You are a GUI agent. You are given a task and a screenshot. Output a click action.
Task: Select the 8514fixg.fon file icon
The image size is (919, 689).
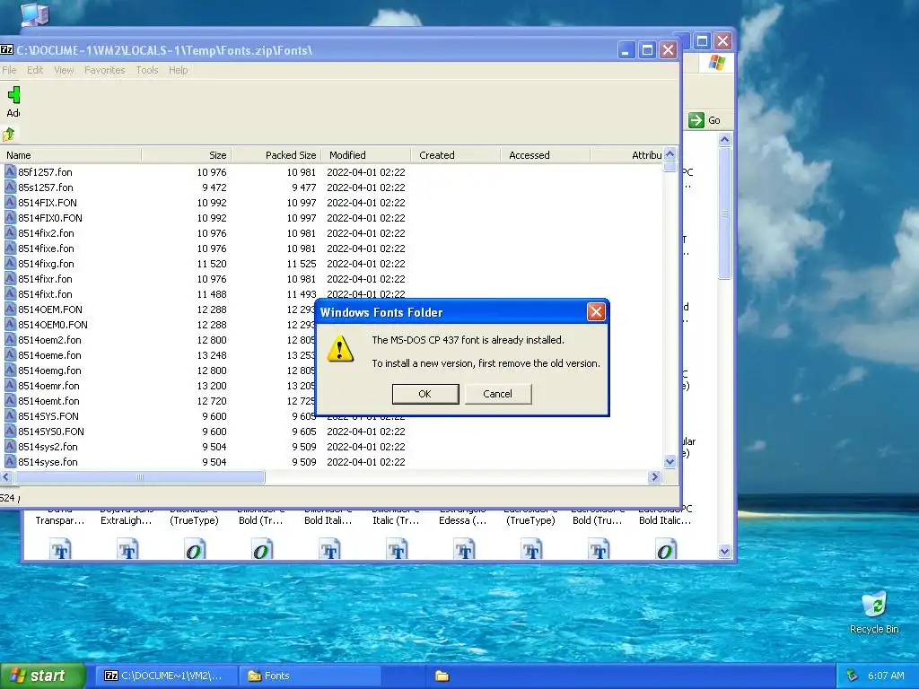pos(10,263)
